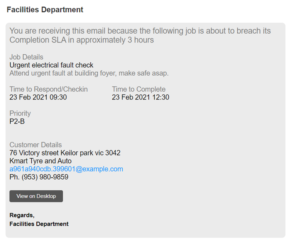Select the 'Urgent electrical fault check' job title
The image size is (290, 242).
tap(51, 65)
